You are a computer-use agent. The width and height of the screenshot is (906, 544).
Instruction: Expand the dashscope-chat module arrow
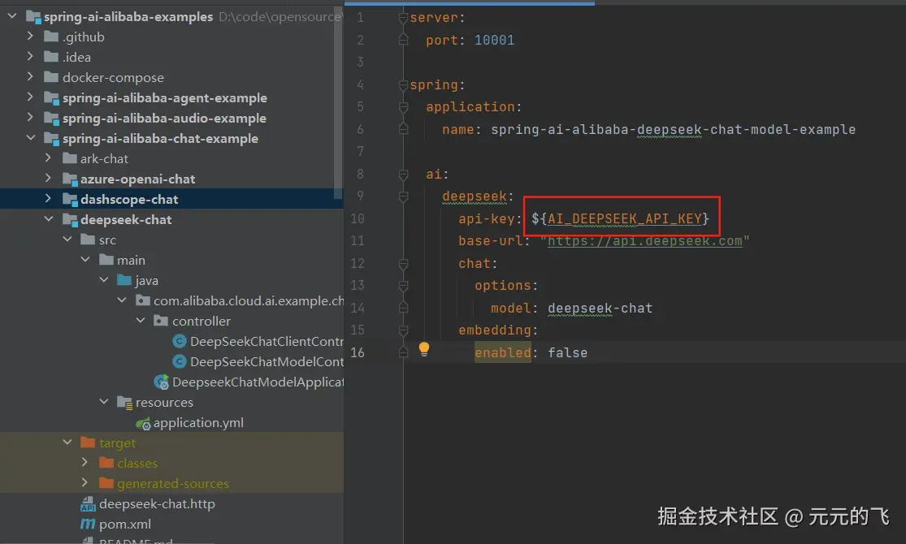pos(48,199)
